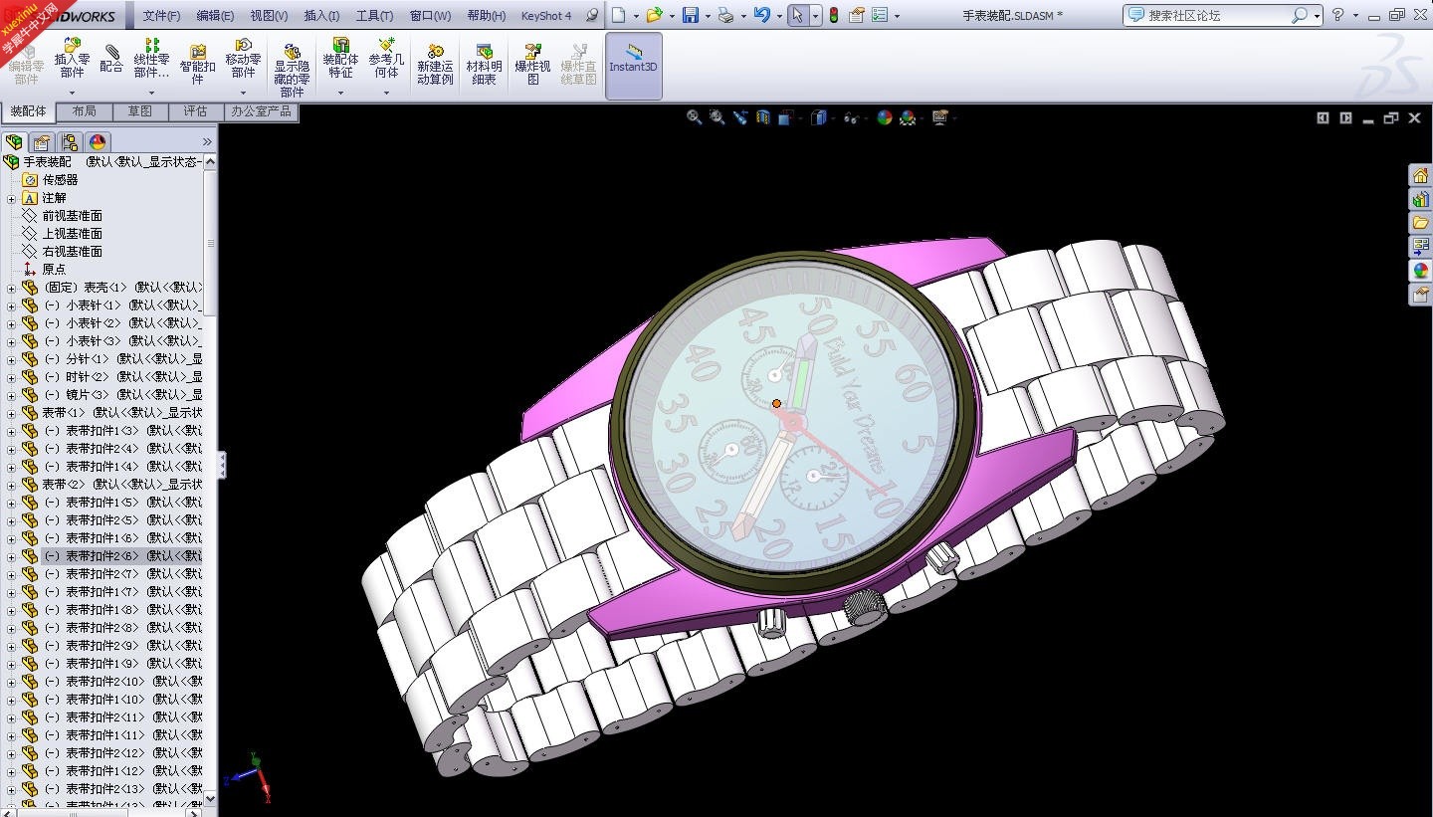
Task: Click the Smart Fasteners (智能扣件) icon
Action: click(x=197, y=52)
